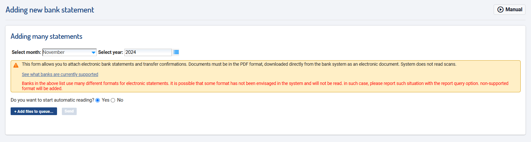The height and width of the screenshot is (142, 531).
Task: Click the "Yes" label text
Action: click(x=105, y=100)
